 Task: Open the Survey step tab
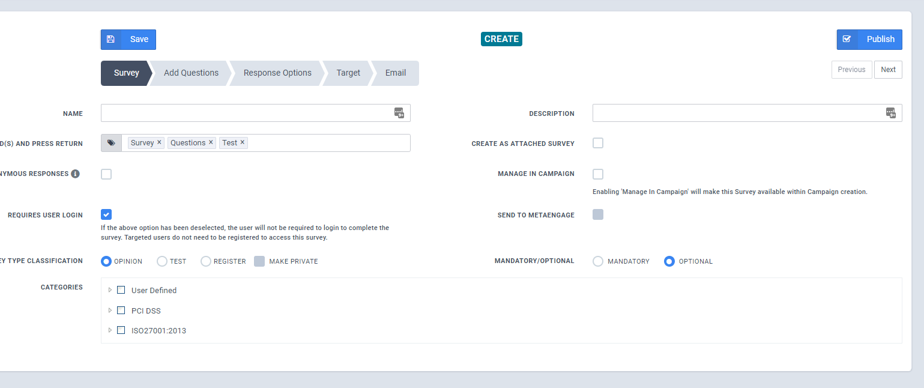click(127, 73)
